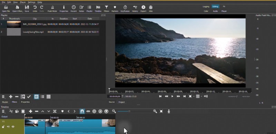Save the project with Save icon
Image resolution: width=276 pixels, height=134 pixels.
[27, 9]
